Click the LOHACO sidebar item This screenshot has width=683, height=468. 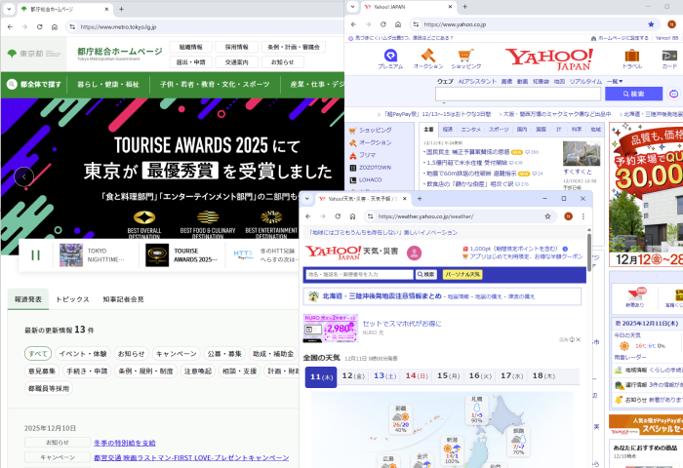click(x=370, y=179)
